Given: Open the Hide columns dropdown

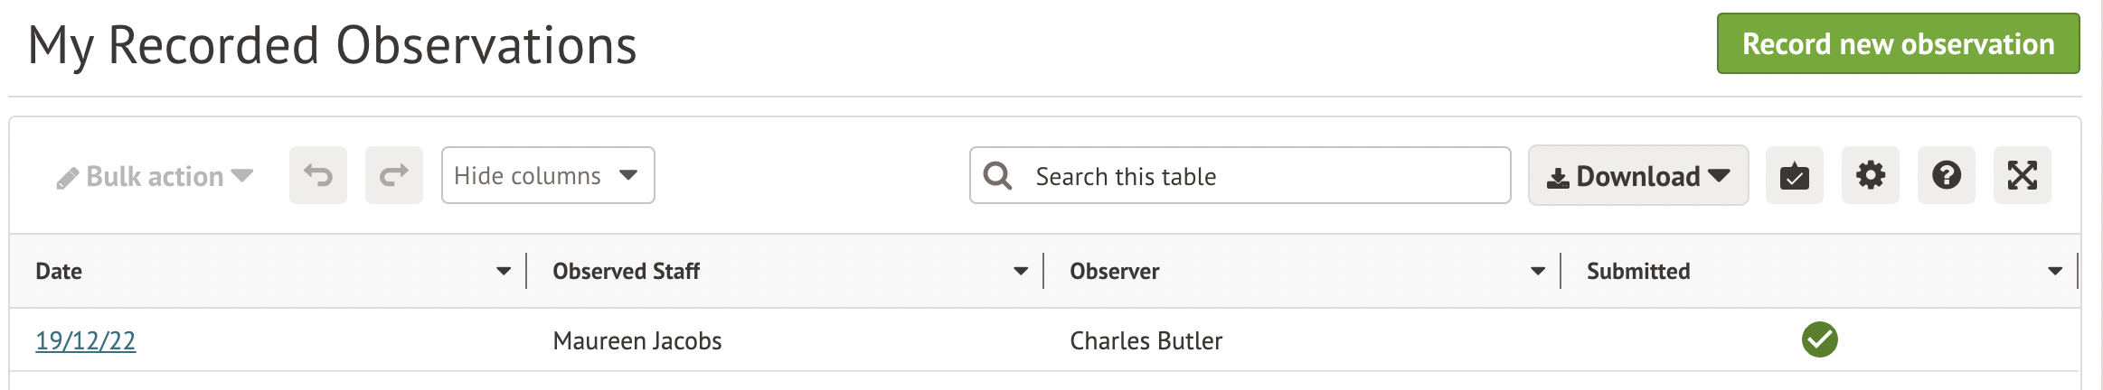Looking at the screenshot, I should (x=547, y=175).
